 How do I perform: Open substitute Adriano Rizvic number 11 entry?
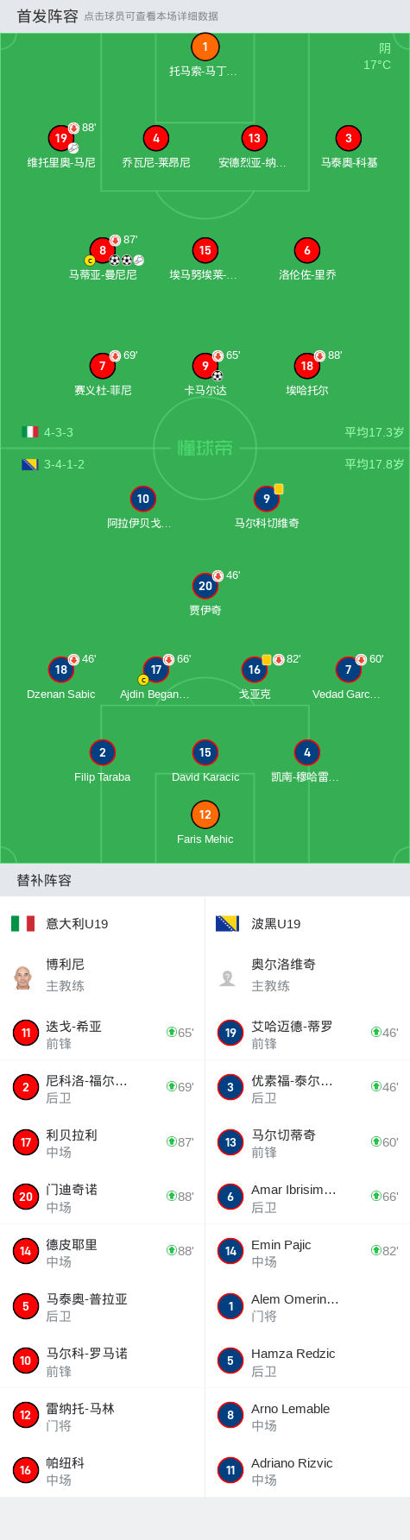307,1469
